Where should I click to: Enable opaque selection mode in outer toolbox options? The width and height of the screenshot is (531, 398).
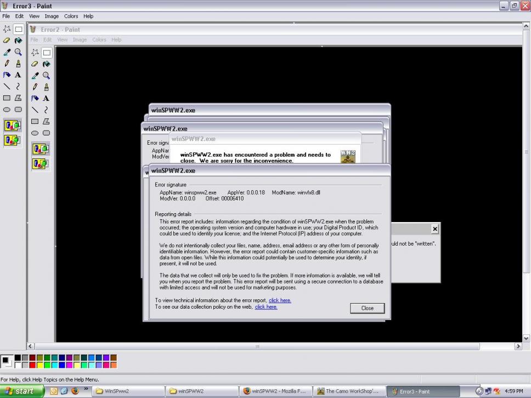(x=12, y=126)
